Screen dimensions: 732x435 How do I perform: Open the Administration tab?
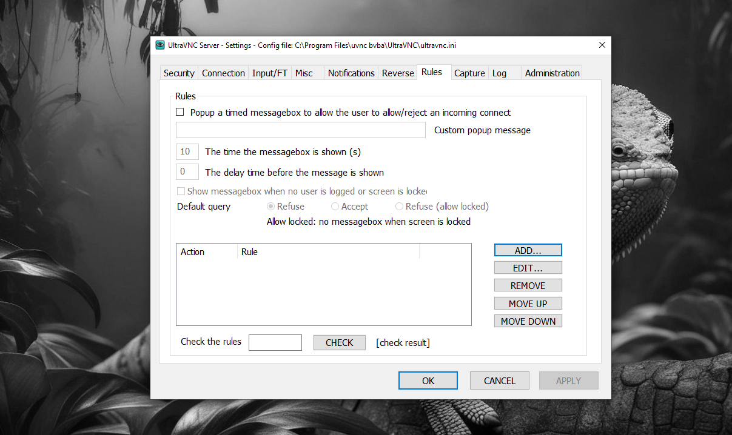coord(552,73)
